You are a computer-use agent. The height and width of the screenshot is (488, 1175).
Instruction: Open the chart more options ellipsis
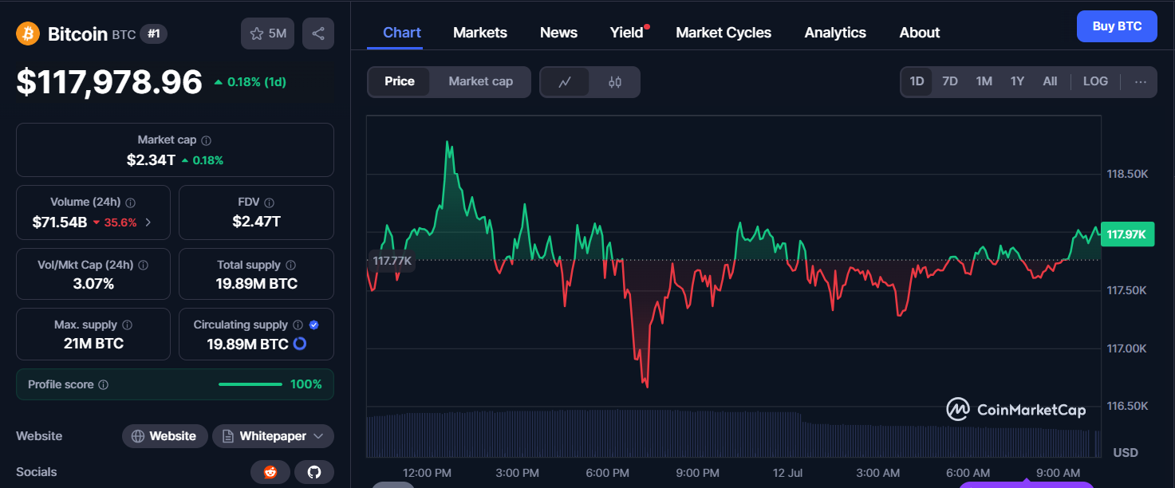[1141, 81]
